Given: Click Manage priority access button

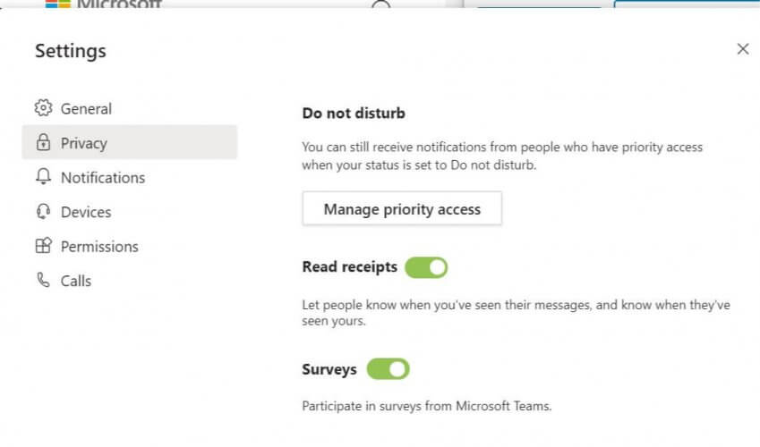Looking at the screenshot, I should (402, 208).
